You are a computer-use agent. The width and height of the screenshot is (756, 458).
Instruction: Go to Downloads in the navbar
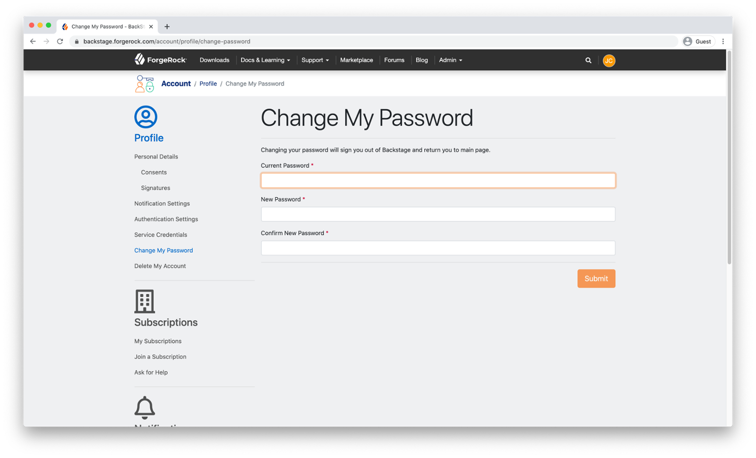pyautogui.click(x=215, y=60)
